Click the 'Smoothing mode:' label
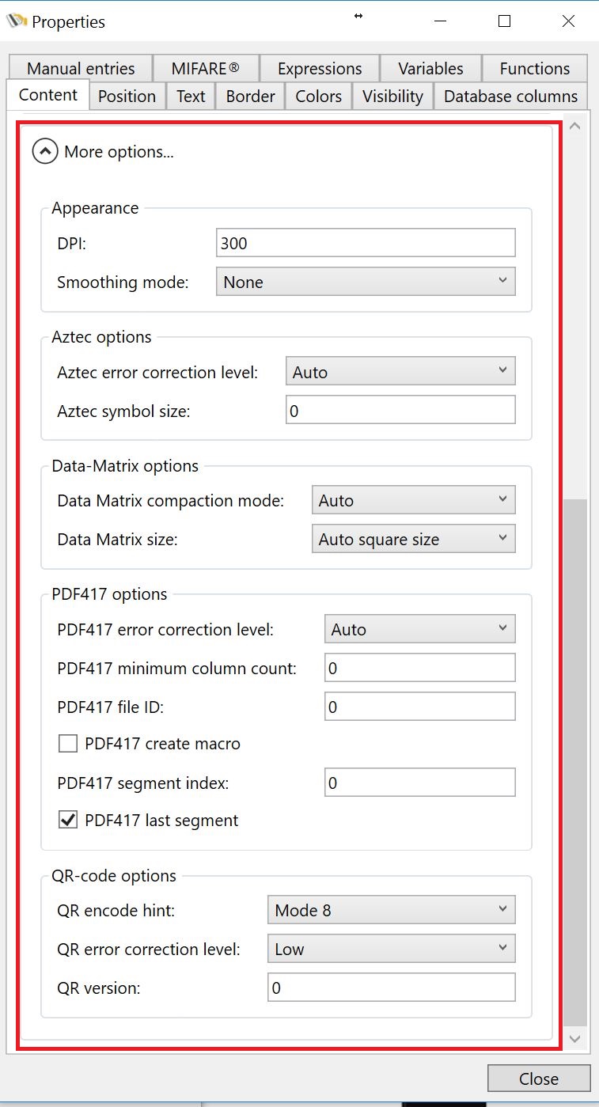 [x=123, y=282]
